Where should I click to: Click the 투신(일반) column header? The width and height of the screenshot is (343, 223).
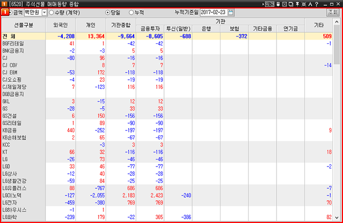coord(178,29)
